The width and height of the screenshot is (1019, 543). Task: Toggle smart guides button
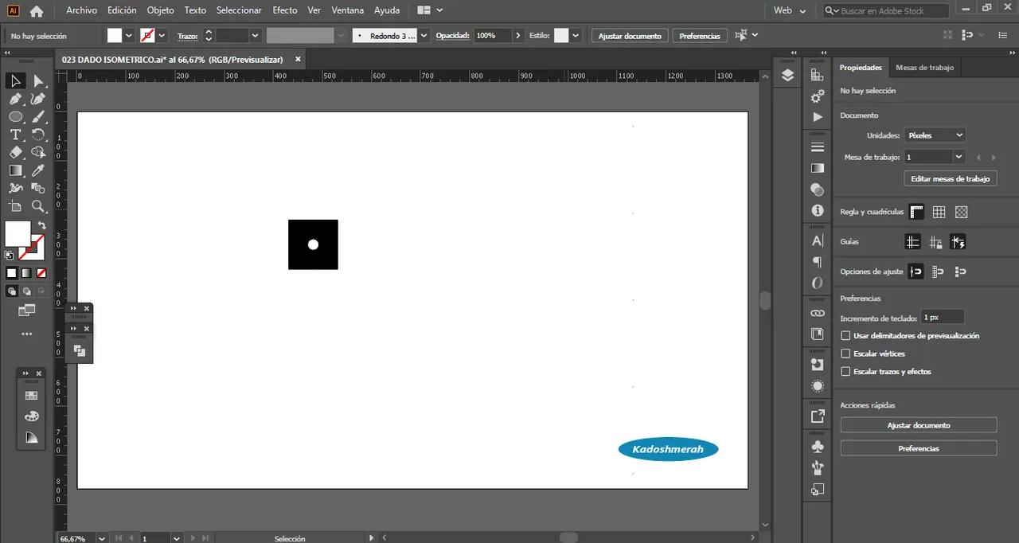pos(958,241)
